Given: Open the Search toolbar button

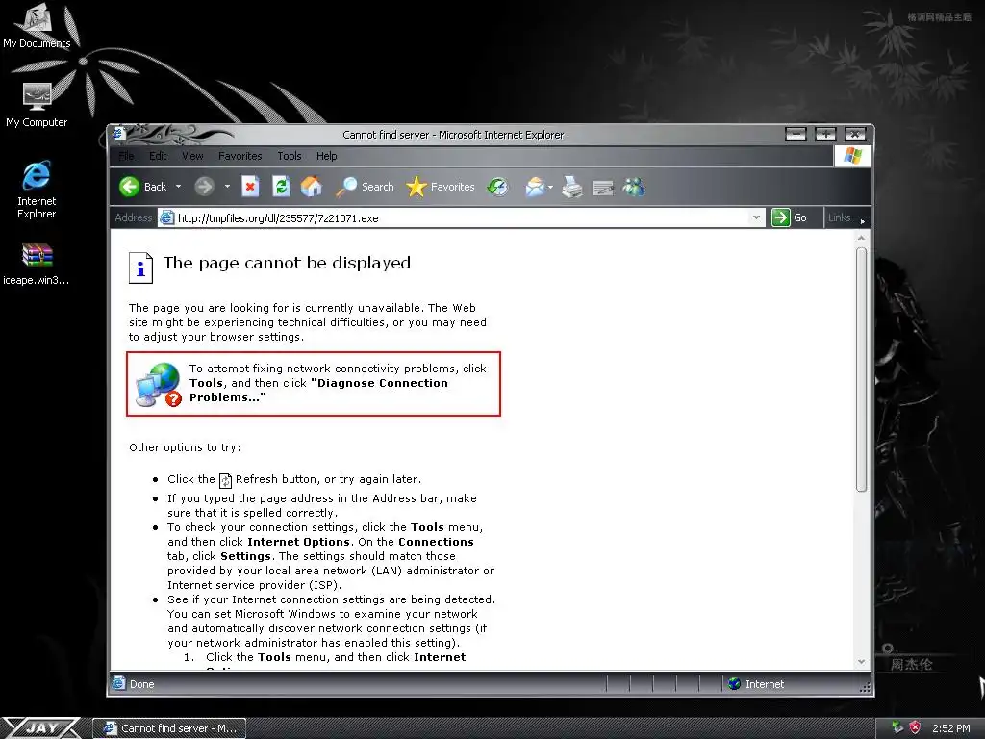Looking at the screenshot, I should coord(365,187).
